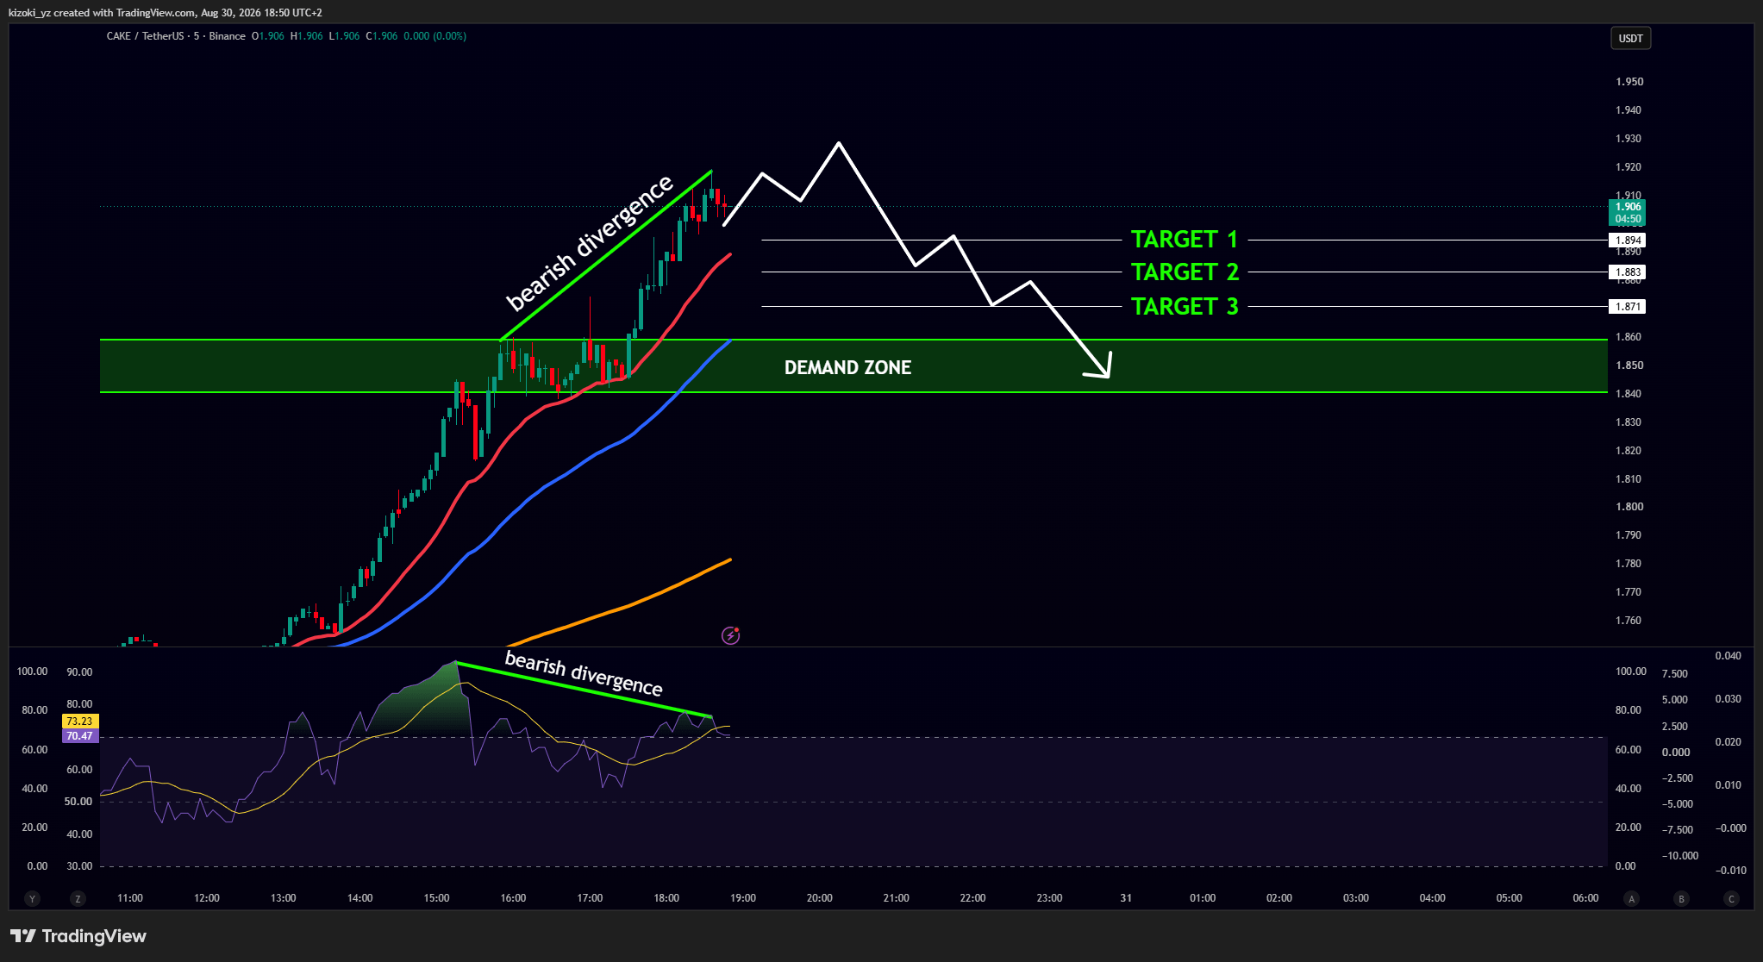Image resolution: width=1763 pixels, height=962 pixels.
Task: Click the 1.780 price axis label
Action: point(1629,564)
